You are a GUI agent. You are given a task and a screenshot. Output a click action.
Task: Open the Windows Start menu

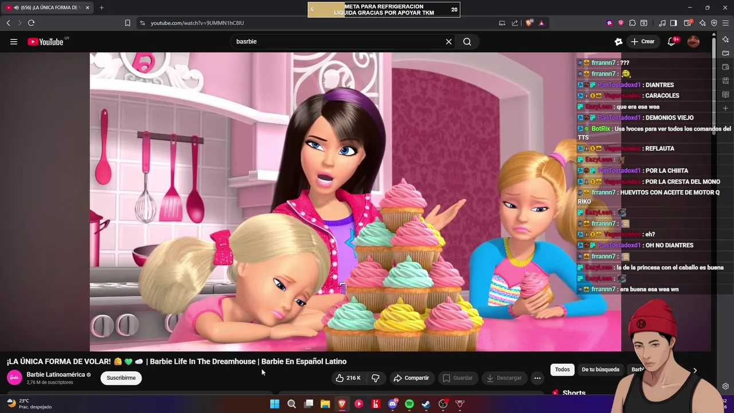pos(275,404)
